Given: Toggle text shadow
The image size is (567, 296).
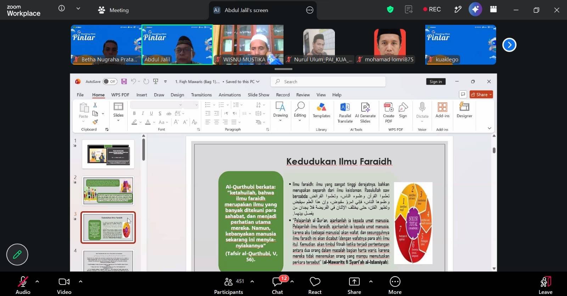Looking at the screenshot, I should pyautogui.click(x=160, y=113).
